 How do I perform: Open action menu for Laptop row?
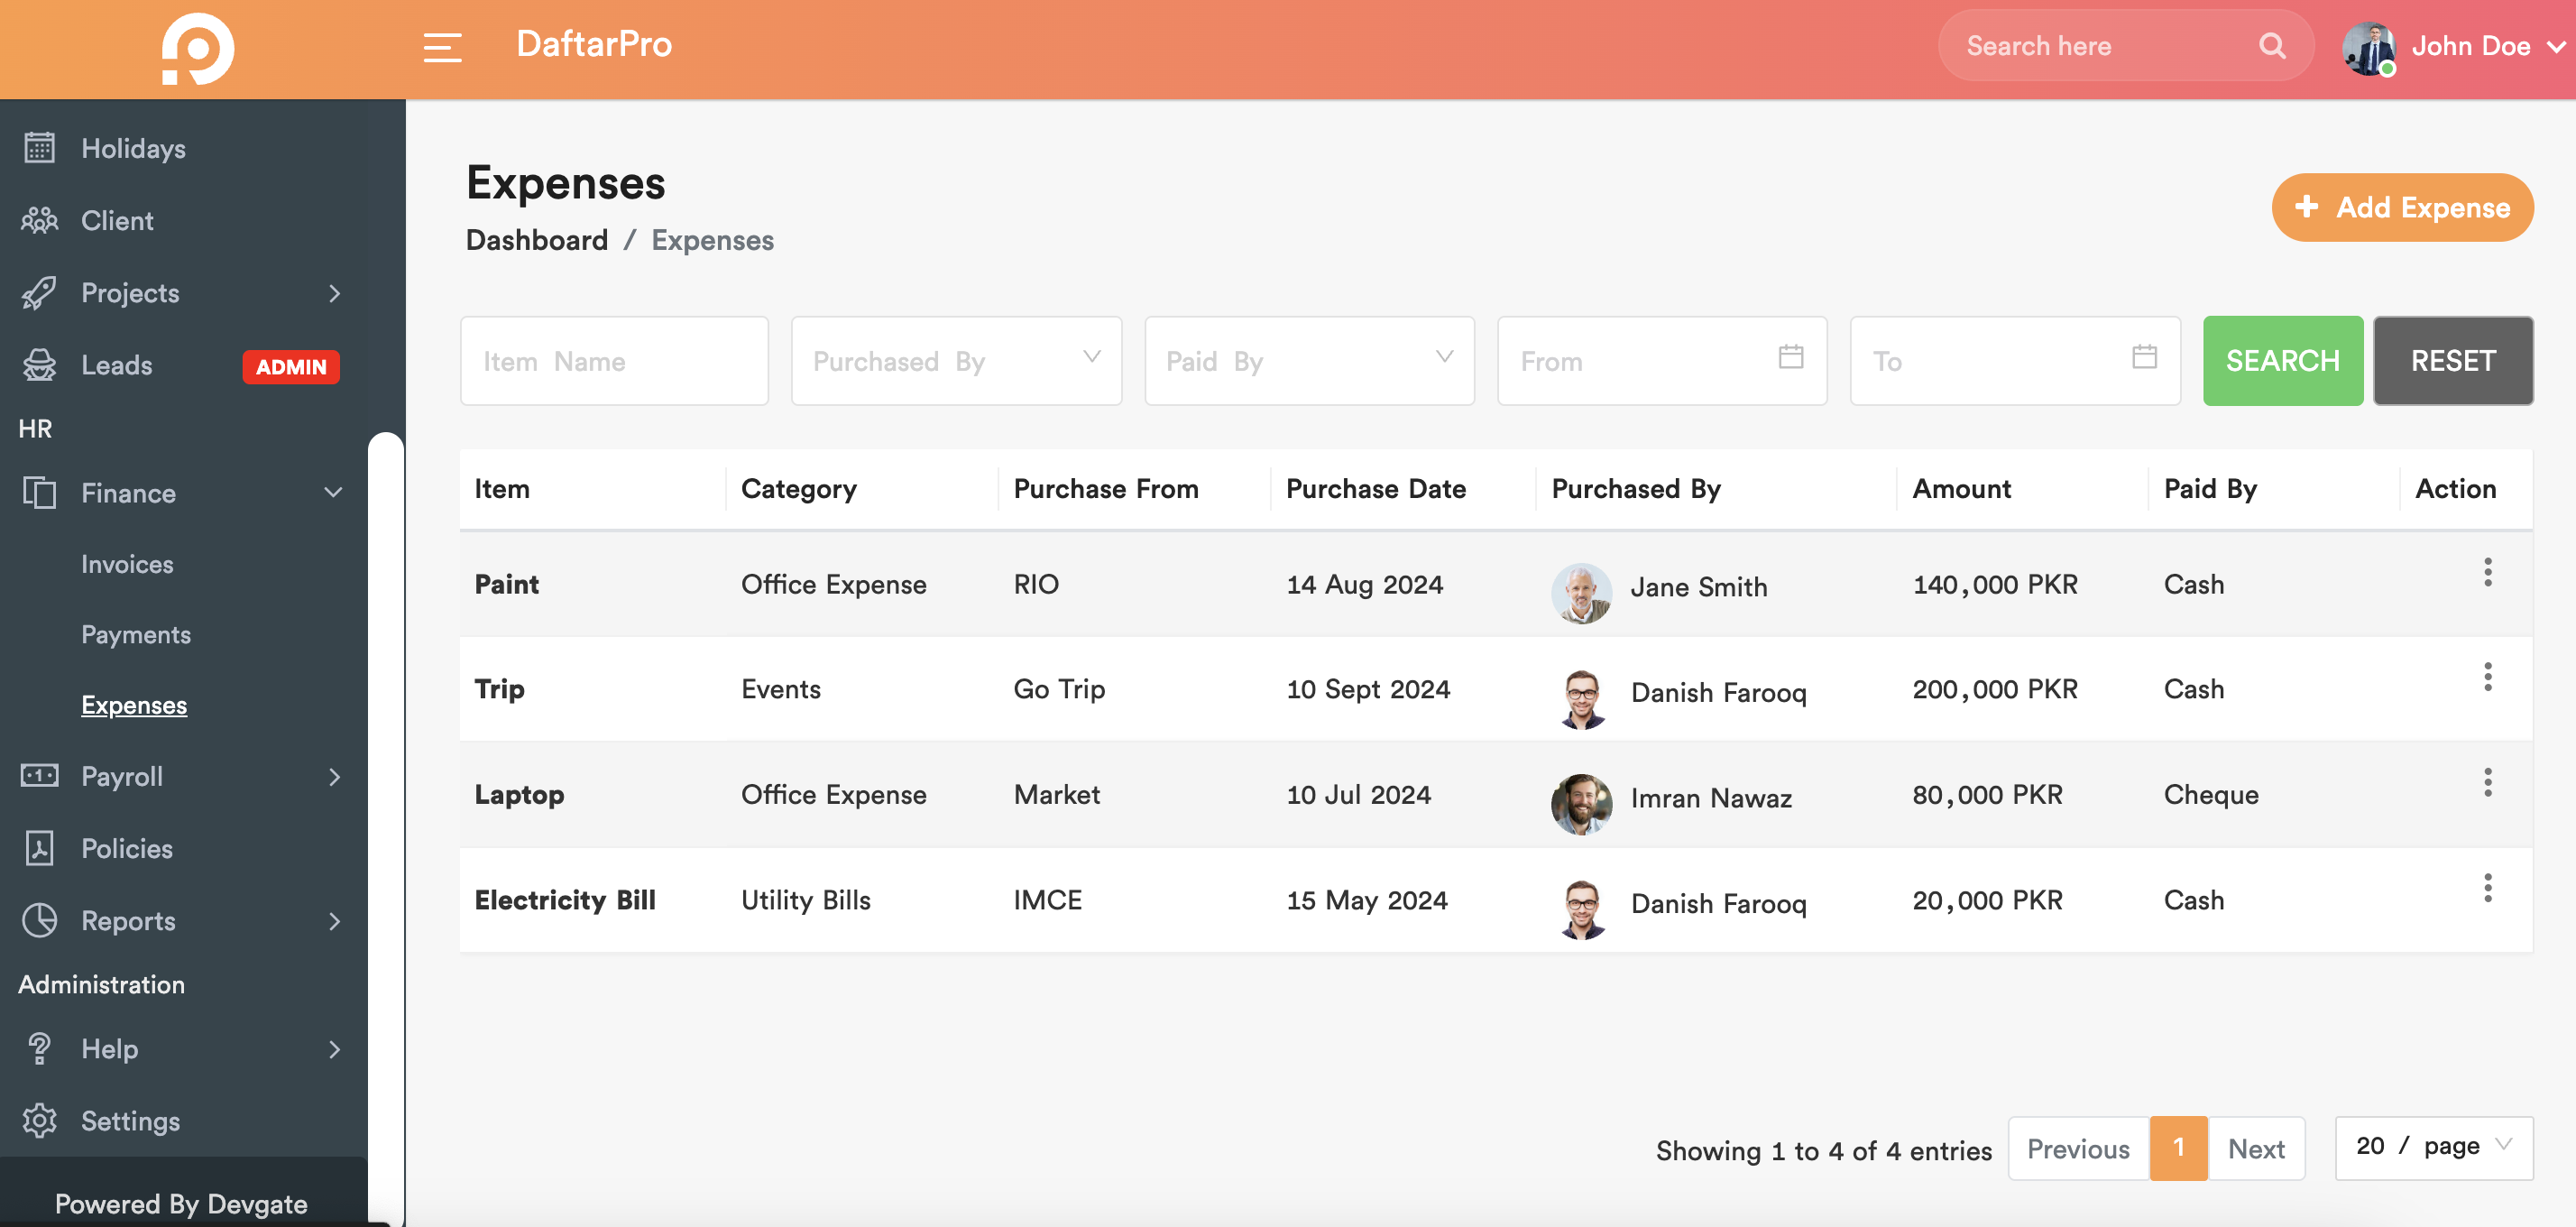click(x=2487, y=782)
